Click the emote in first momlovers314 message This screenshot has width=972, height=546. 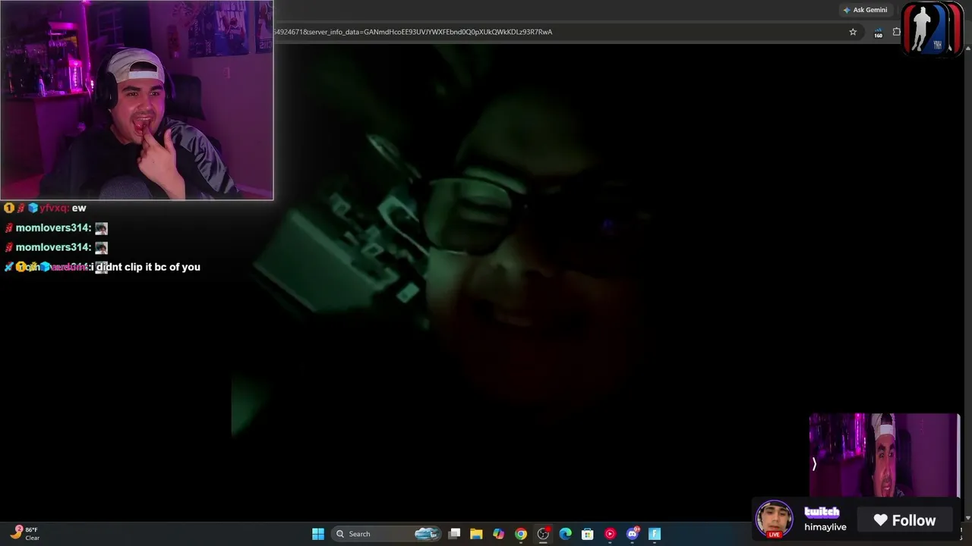(x=101, y=228)
